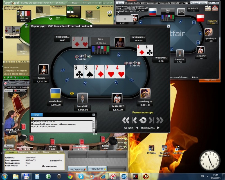Open Windows Start menu
Viewport: 225px width, 180px height.
click(4, 176)
